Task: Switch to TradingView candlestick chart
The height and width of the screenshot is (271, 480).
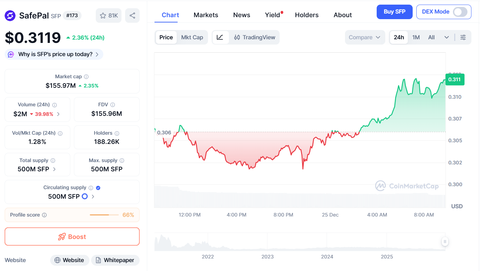Action: click(x=255, y=37)
